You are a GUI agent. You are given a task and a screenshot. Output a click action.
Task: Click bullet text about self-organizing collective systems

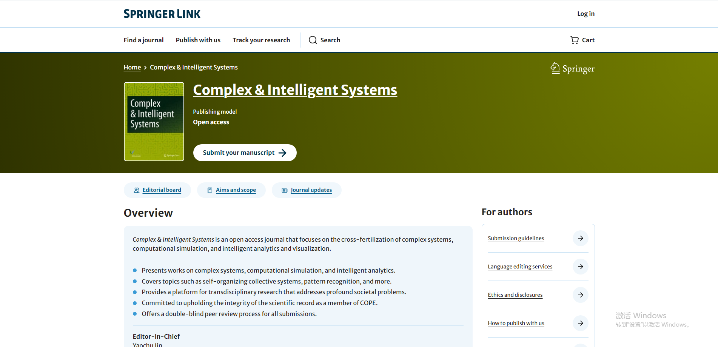tap(267, 281)
